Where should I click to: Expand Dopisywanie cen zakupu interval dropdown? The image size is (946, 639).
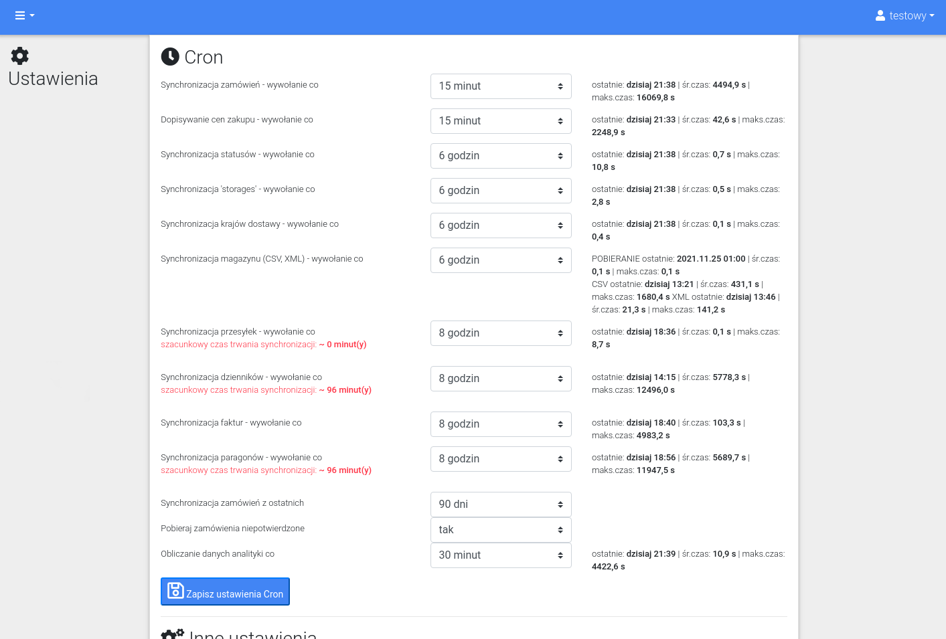pos(501,121)
